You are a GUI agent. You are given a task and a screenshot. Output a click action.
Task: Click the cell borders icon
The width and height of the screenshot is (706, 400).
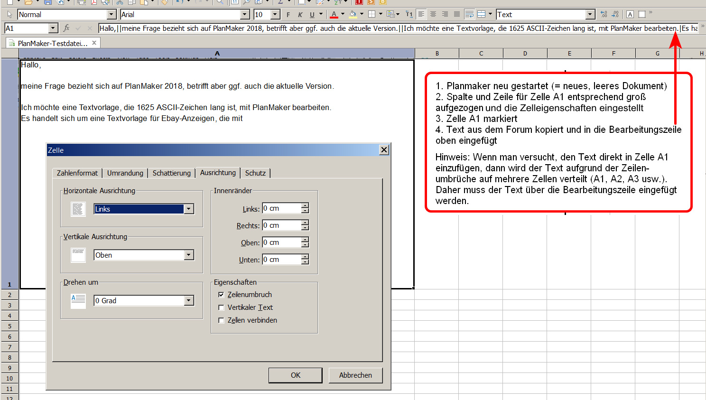(x=372, y=15)
